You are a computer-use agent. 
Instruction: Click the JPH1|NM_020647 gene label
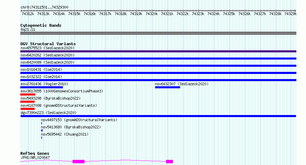[x=35, y=157]
